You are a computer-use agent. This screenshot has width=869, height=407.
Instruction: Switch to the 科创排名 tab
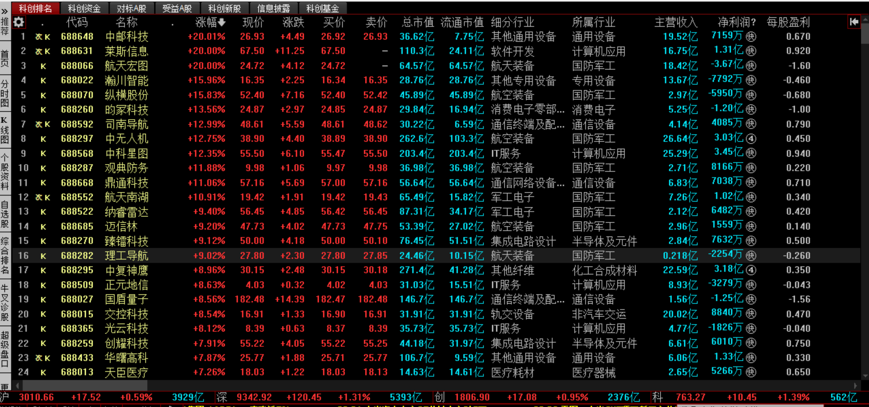point(35,8)
